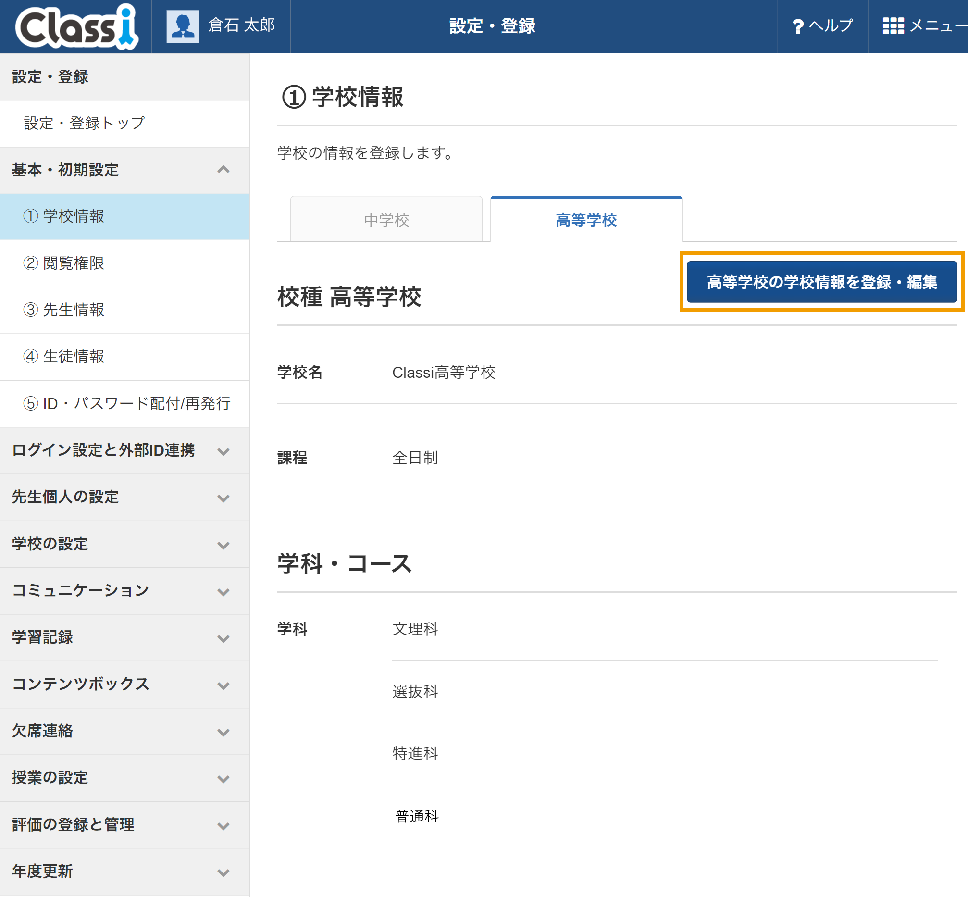Click the 普通科 department row
968x897 pixels.
click(x=665, y=816)
